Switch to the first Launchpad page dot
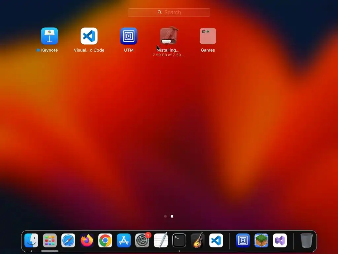The height and width of the screenshot is (254, 338). [x=165, y=216]
